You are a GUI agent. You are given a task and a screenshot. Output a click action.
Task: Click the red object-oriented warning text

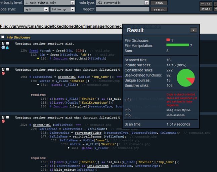tap(182, 100)
